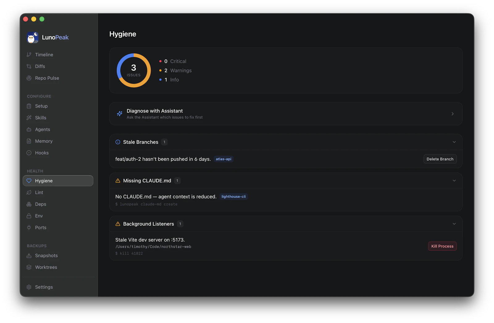
Task: Click the Env lock icon
Action: 29,216
